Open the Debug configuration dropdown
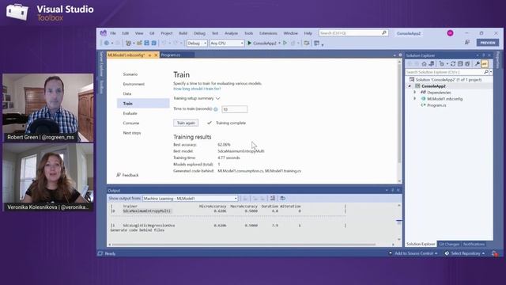 pyautogui.click(x=197, y=43)
